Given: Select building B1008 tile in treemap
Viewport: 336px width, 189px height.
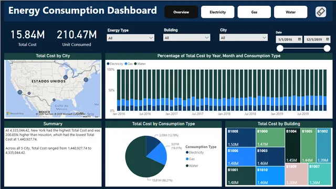Looking at the screenshot, I should click(x=241, y=138).
